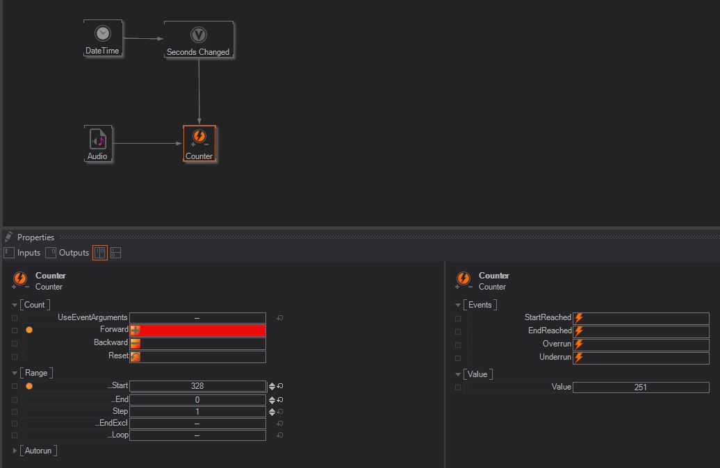This screenshot has height=468, width=720.
Task: Expand the Autorun group
Action: pyautogui.click(x=15, y=451)
